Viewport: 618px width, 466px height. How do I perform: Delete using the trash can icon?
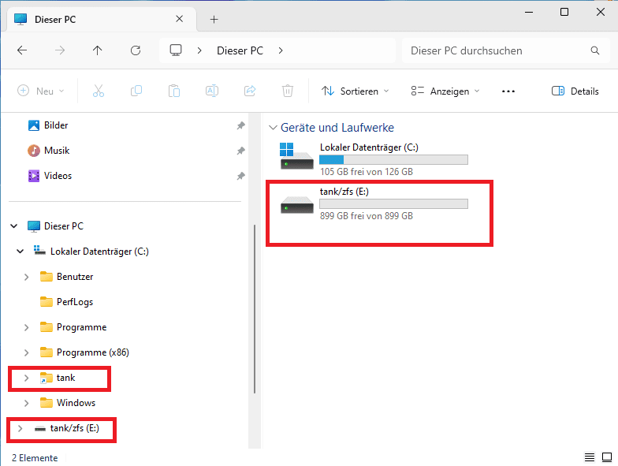coord(288,91)
